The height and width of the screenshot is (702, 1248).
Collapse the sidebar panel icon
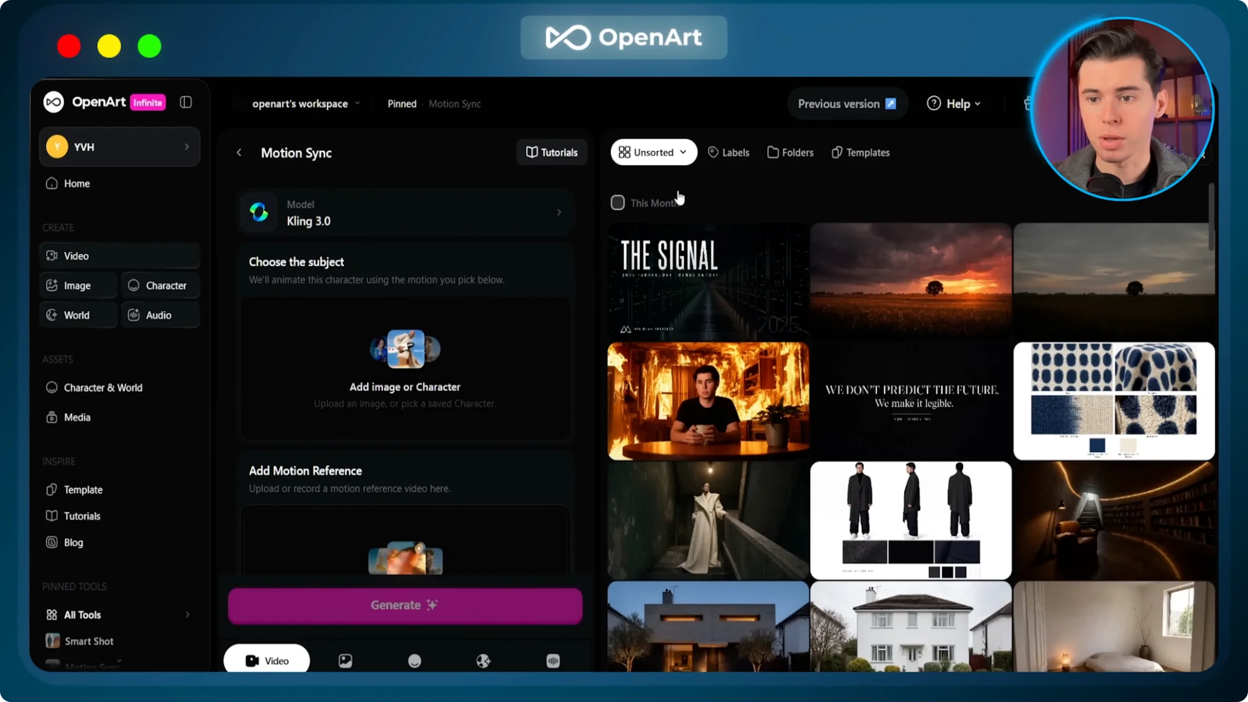[186, 102]
